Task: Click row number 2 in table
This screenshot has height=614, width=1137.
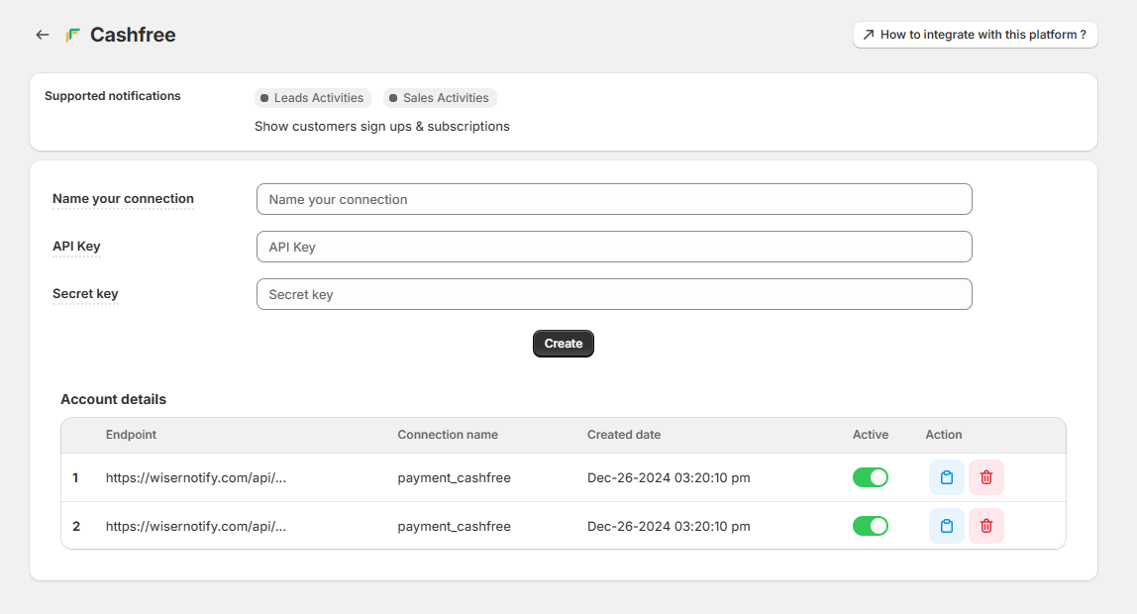Action: [76, 526]
